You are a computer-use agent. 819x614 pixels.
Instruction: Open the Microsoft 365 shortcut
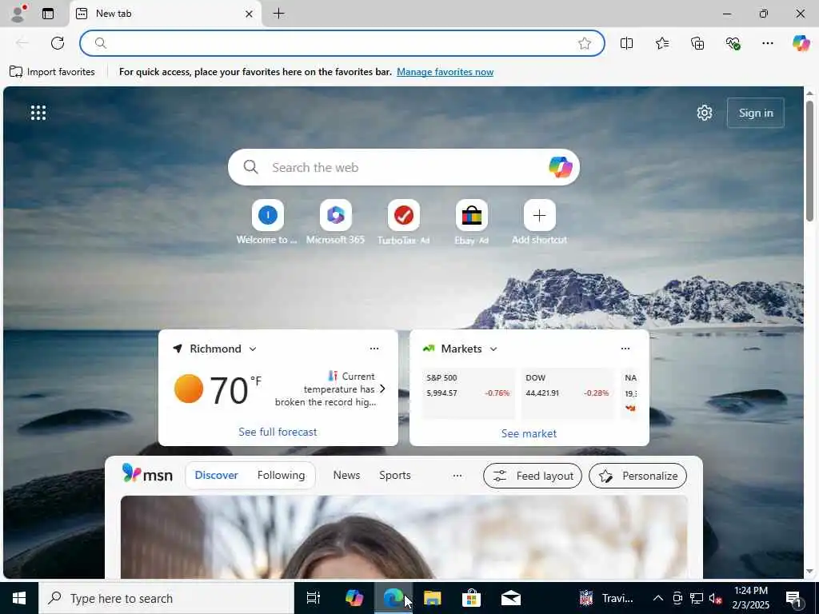335,222
